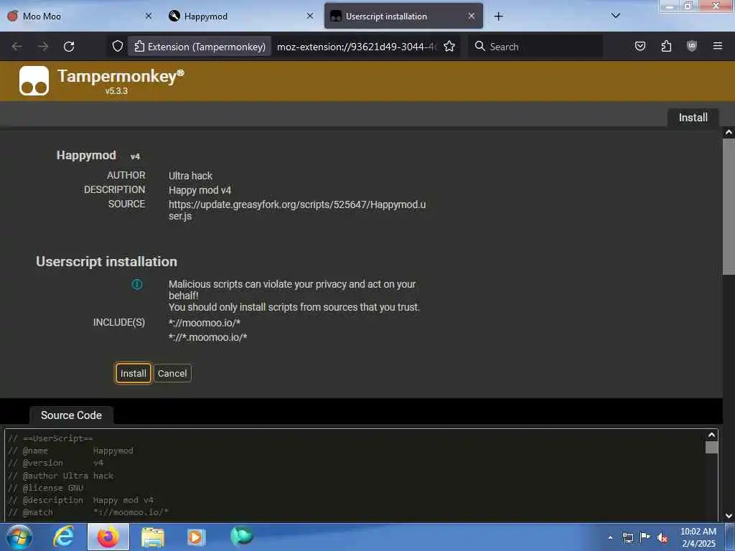Open the taskbar clock showing 10:02 AM
Screen dimensions: 735x551
698,537
